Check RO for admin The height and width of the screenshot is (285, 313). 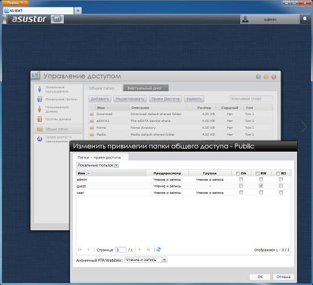click(281, 180)
